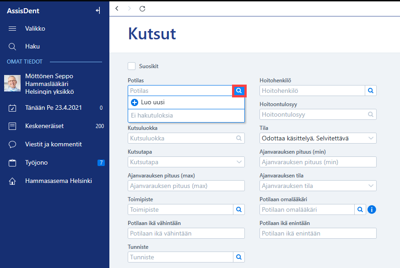Collapse the AssisDent sidebar with arrow icon
Viewport: 400px width, 268px height.
tap(98, 11)
